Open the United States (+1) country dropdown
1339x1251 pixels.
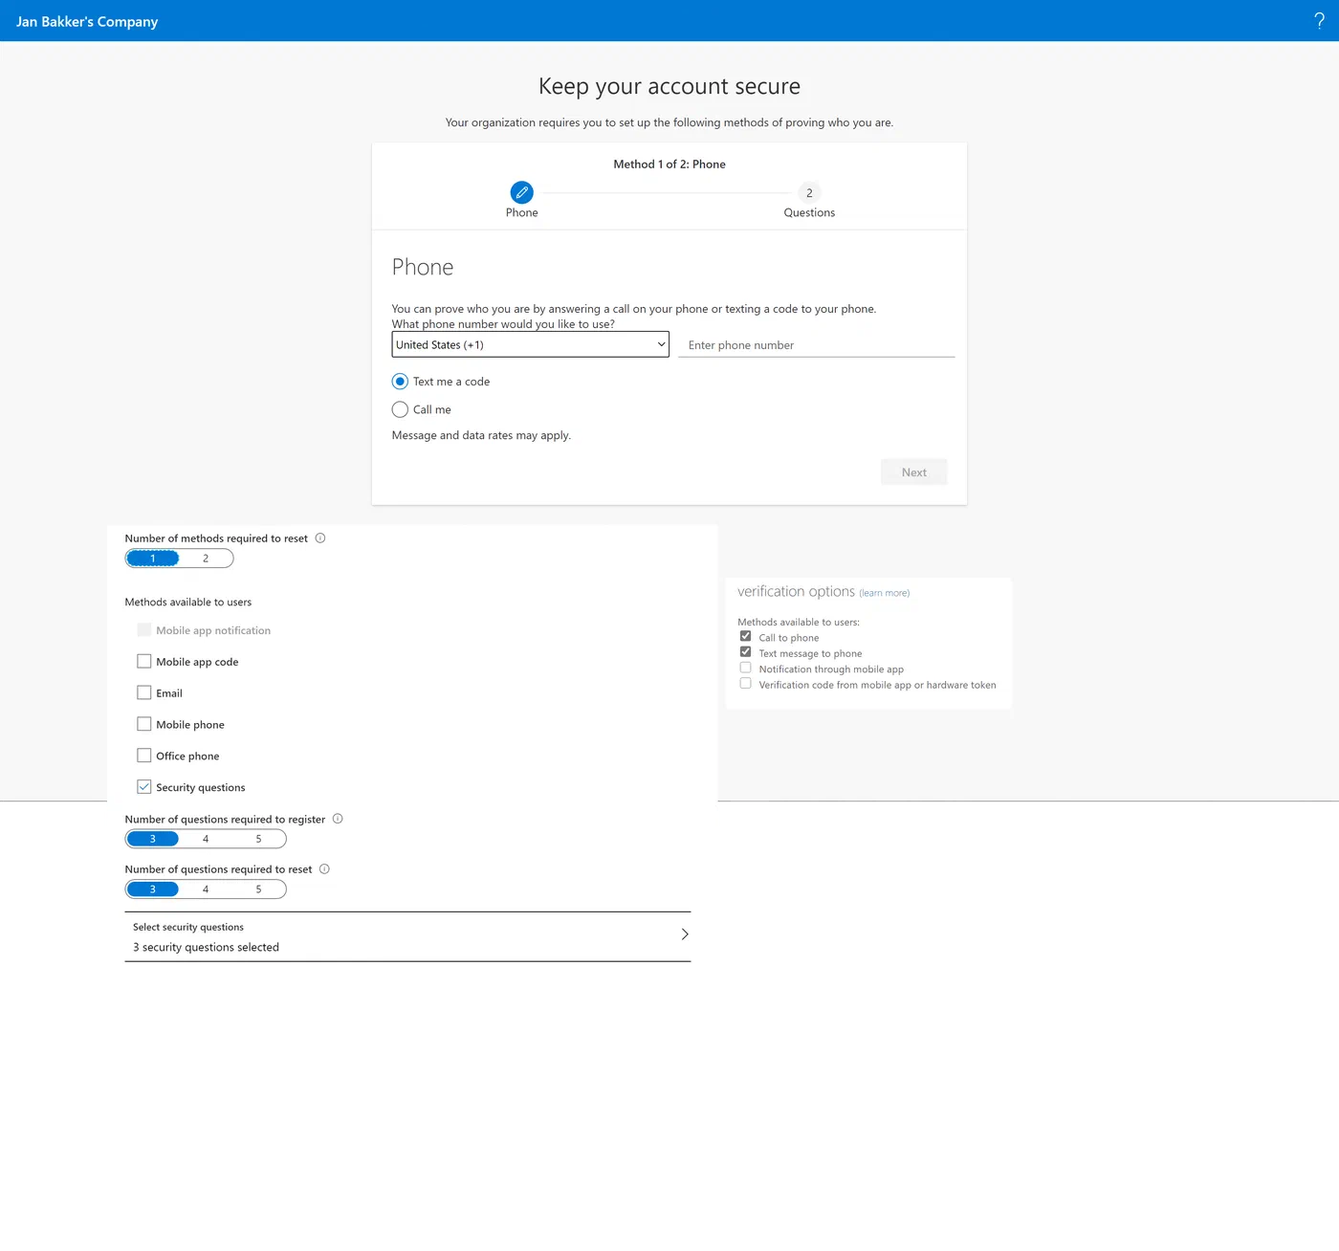[530, 344]
